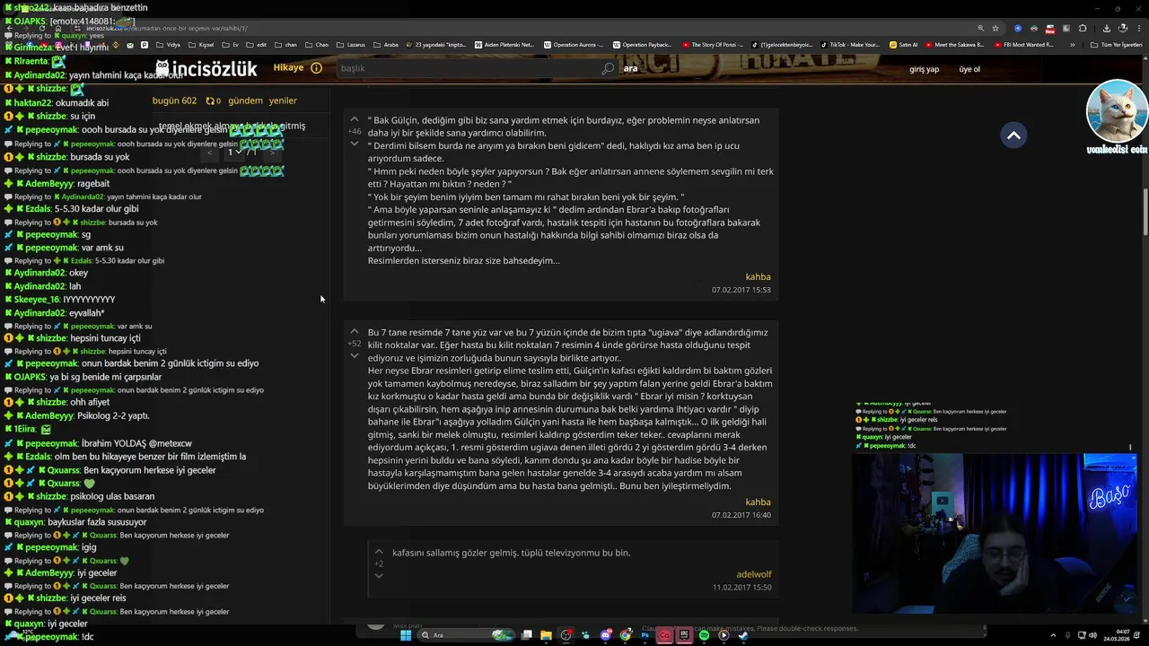This screenshot has width=1149, height=646.
Task: Downvote the "Bu 7 tane resimde" entry
Action: coord(355,356)
